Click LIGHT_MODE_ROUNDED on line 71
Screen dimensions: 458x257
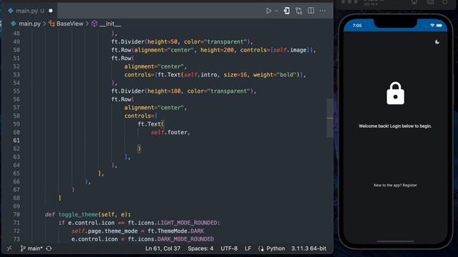point(187,223)
